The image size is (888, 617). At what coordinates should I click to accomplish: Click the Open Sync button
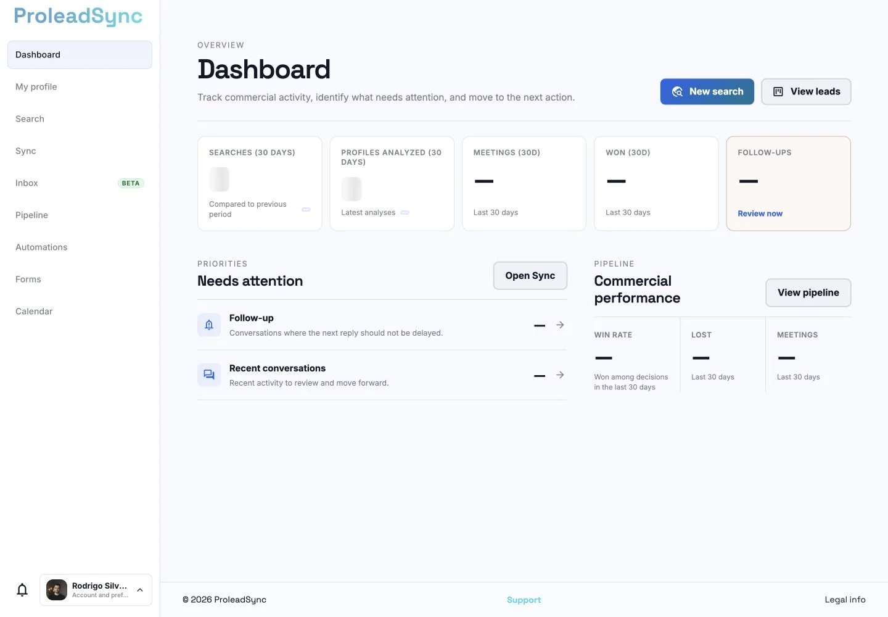[x=530, y=276]
